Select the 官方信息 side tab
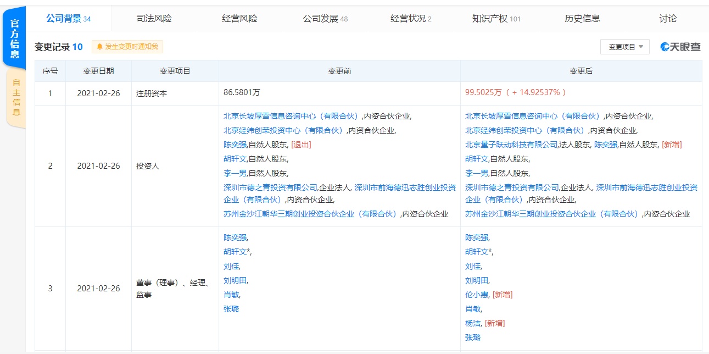Screen dimensions: 709x354 [14, 37]
